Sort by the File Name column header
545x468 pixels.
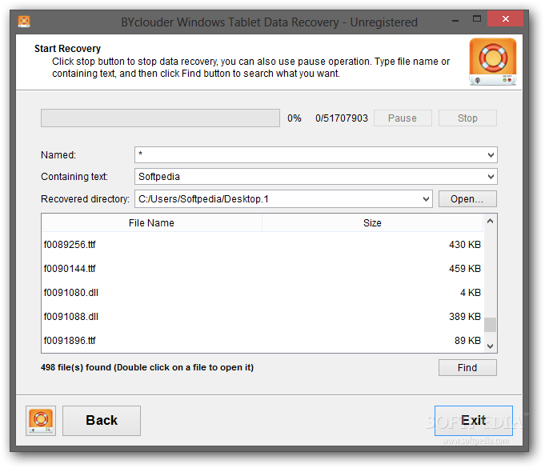(x=151, y=222)
